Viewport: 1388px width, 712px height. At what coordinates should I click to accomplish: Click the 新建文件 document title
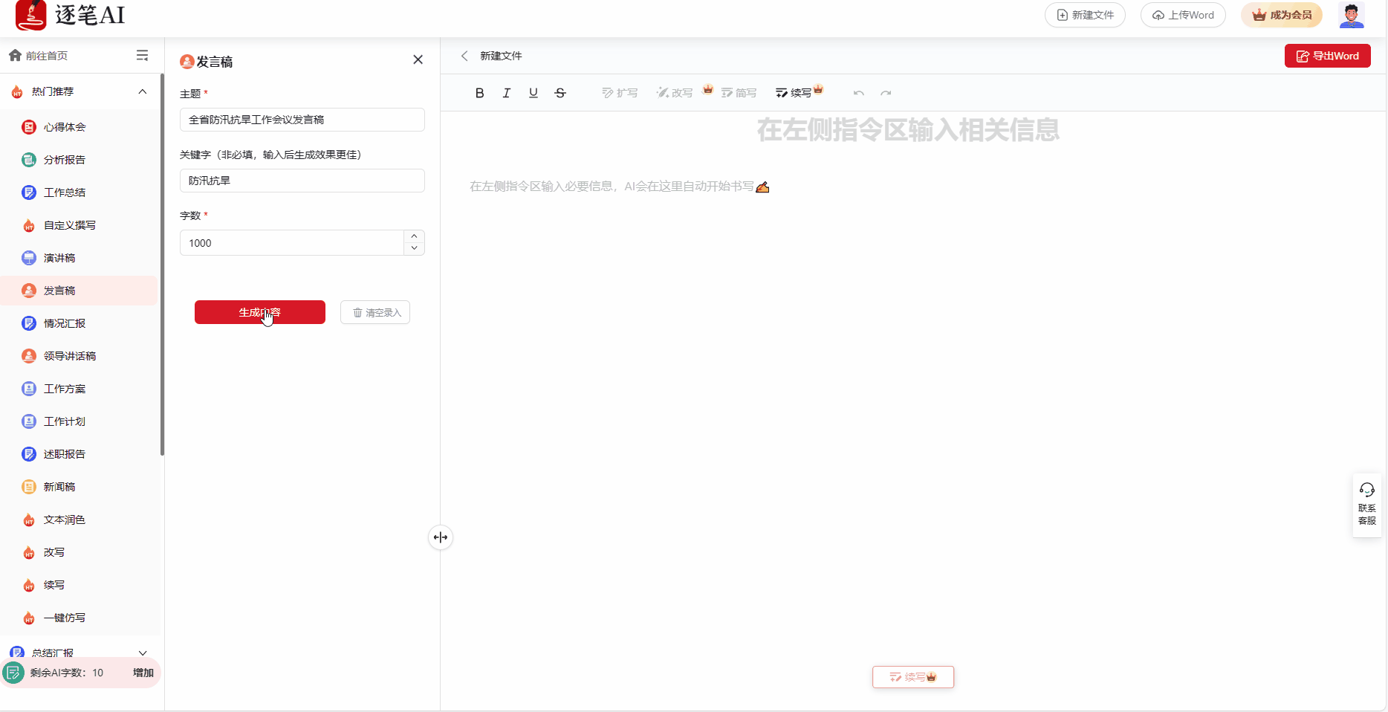pyautogui.click(x=501, y=56)
